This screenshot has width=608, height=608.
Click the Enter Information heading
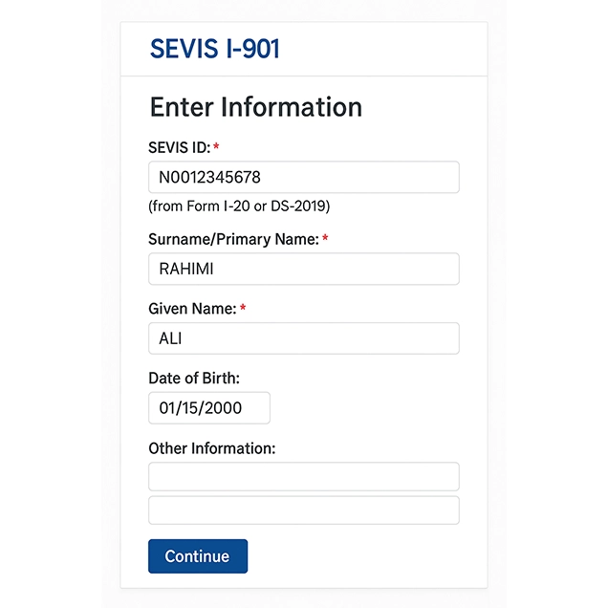click(255, 106)
